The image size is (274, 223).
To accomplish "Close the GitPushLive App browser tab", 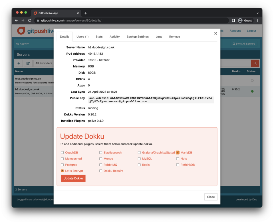I will point(78,13).
